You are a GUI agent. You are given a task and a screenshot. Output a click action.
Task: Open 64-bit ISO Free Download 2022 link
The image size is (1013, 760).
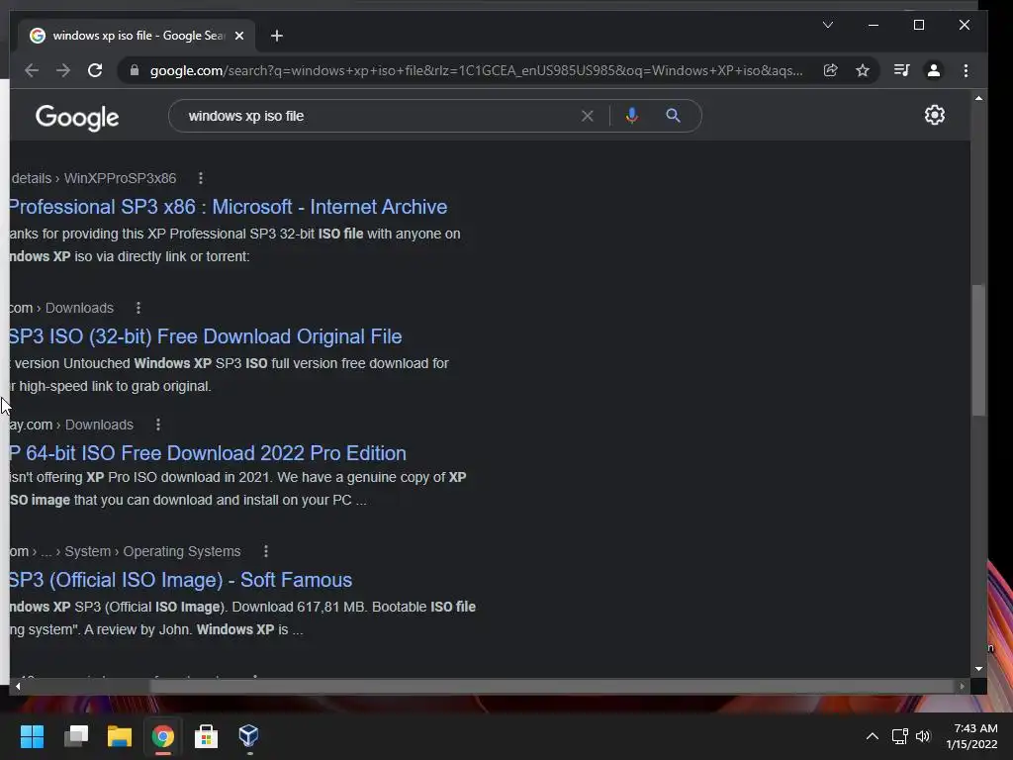(x=208, y=453)
